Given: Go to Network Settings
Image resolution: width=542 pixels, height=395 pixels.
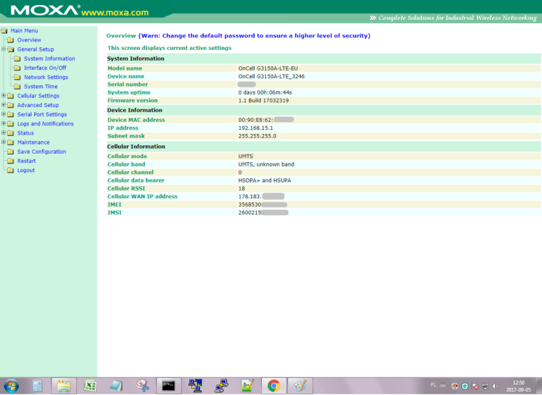Looking at the screenshot, I should point(46,78).
